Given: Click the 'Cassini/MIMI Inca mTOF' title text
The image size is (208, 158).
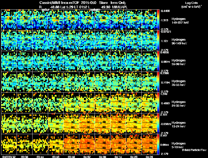Looking at the screenshot, I should (x=59, y=3).
